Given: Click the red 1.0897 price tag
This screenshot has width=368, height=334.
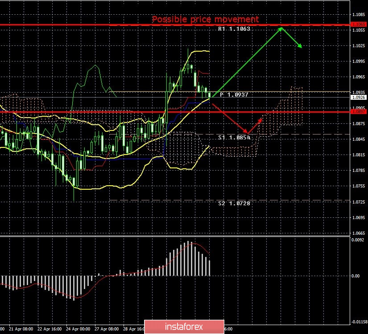Looking at the screenshot, I should pyautogui.click(x=358, y=112).
